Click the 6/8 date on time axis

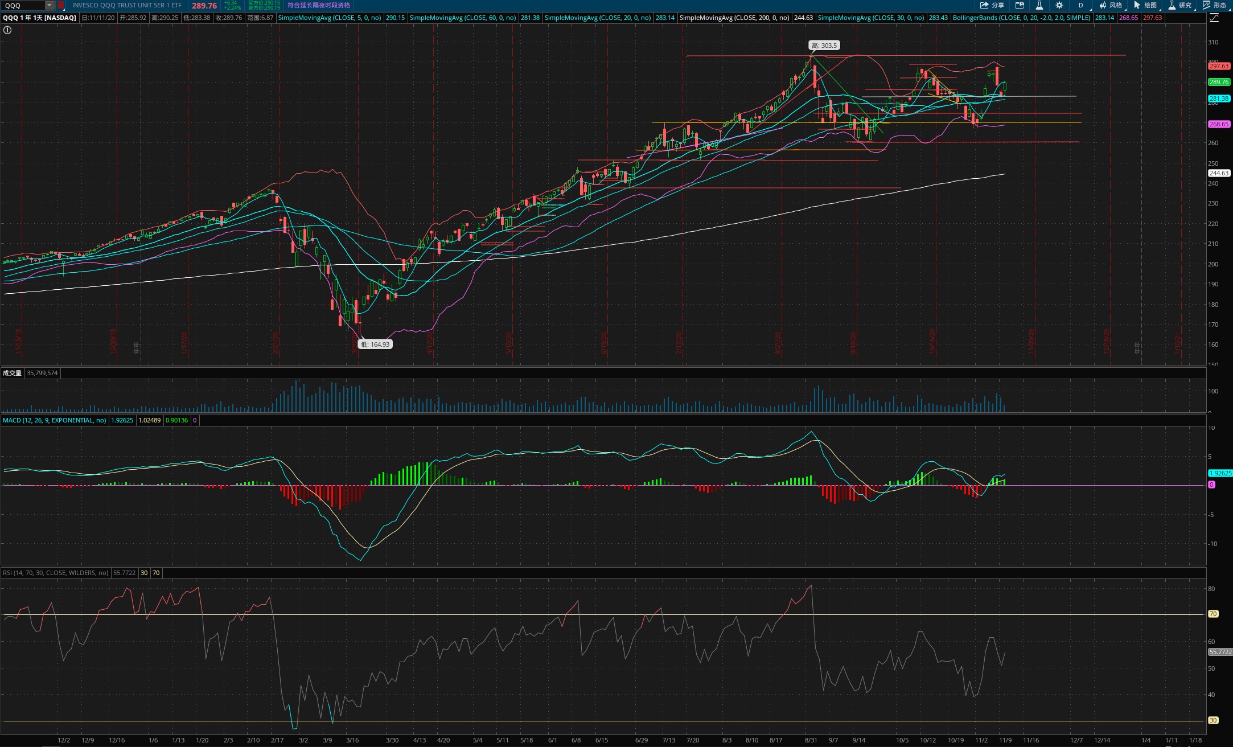(x=576, y=740)
